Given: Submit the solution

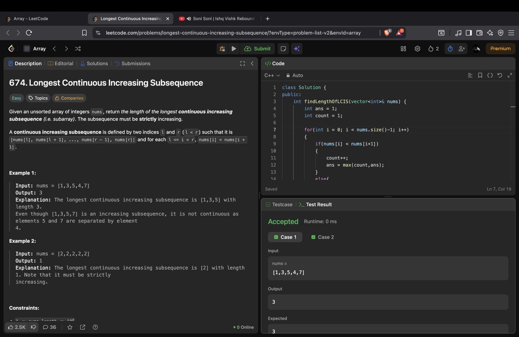Looking at the screenshot, I should click(257, 49).
